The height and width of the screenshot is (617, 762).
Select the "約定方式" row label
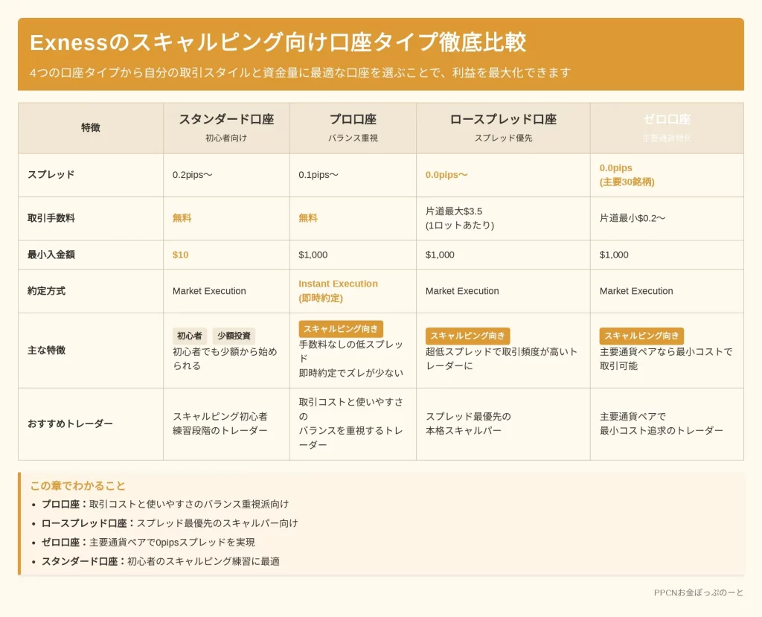46,291
